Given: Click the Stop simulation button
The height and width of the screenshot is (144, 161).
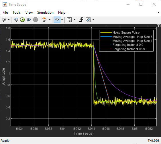Looking at the screenshot, I should [36, 20].
